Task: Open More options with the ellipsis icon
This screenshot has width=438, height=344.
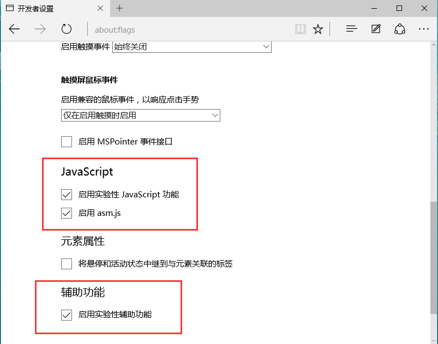Action: (x=424, y=29)
